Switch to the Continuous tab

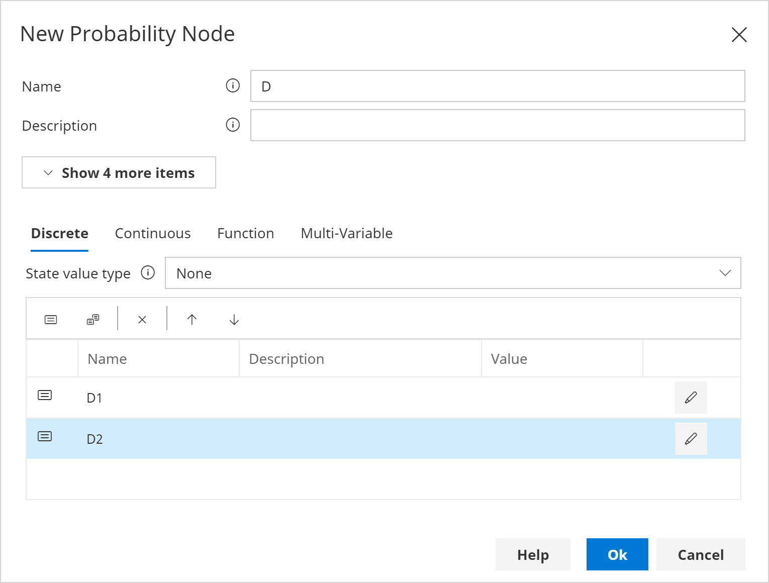153,233
